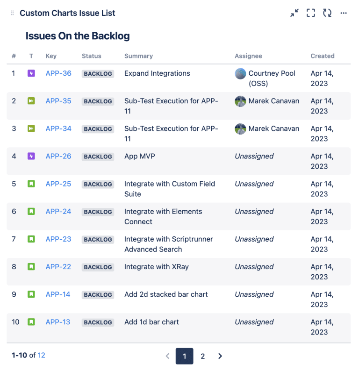The height and width of the screenshot is (371, 359).
Task: Open issue APP-22 link
Action: click(x=58, y=267)
